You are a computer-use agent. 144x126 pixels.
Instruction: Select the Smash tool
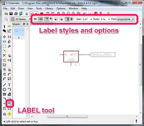[x=5, y=74]
